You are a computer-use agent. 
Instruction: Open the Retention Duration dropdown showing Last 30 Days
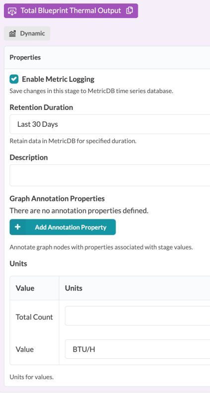[x=110, y=124]
